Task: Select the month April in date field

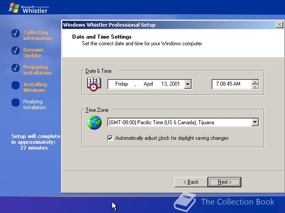Action: point(148,84)
